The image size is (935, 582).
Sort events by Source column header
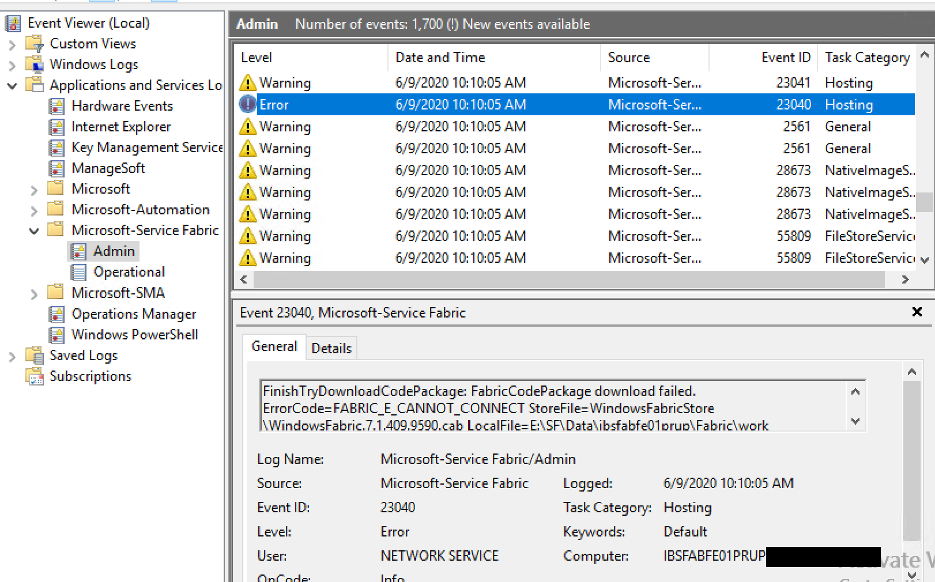(x=655, y=58)
